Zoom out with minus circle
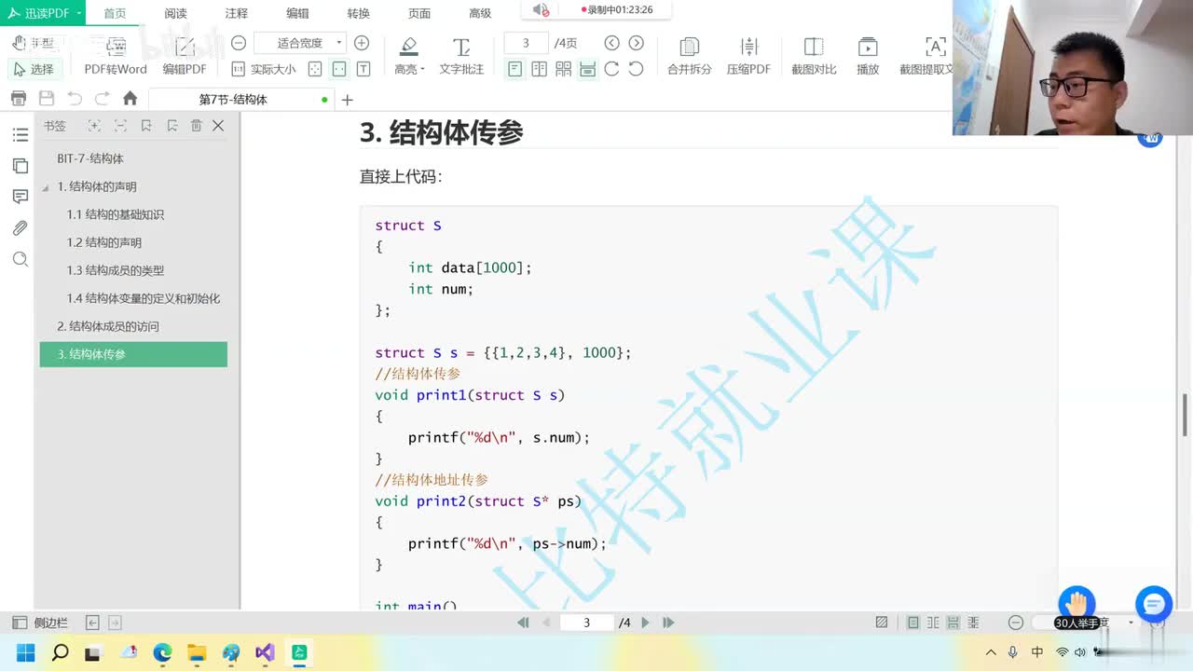This screenshot has height=671, width=1193. (x=239, y=43)
